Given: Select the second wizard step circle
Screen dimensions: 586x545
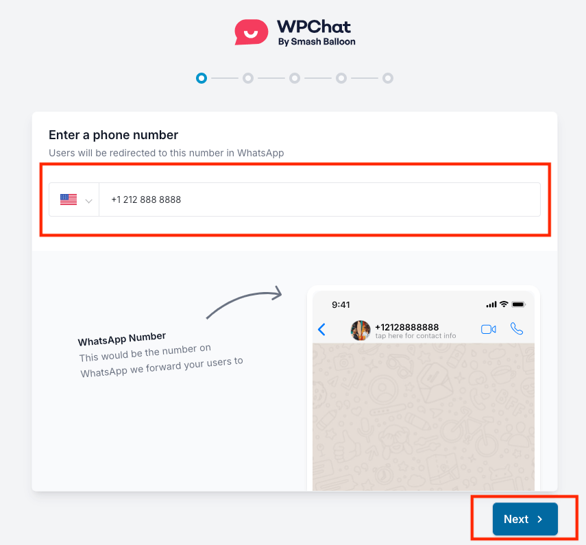Looking at the screenshot, I should tap(248, 78).
